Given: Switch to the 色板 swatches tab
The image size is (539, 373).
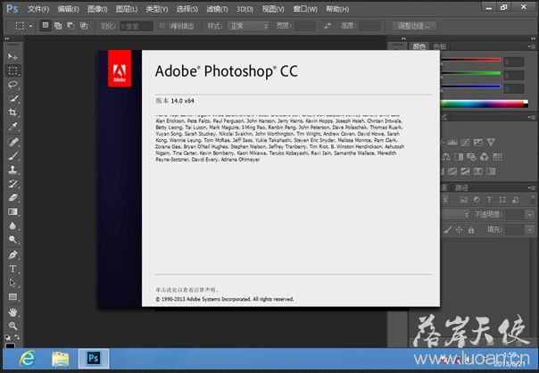Looking at the screenshot, I should [439, 46].
